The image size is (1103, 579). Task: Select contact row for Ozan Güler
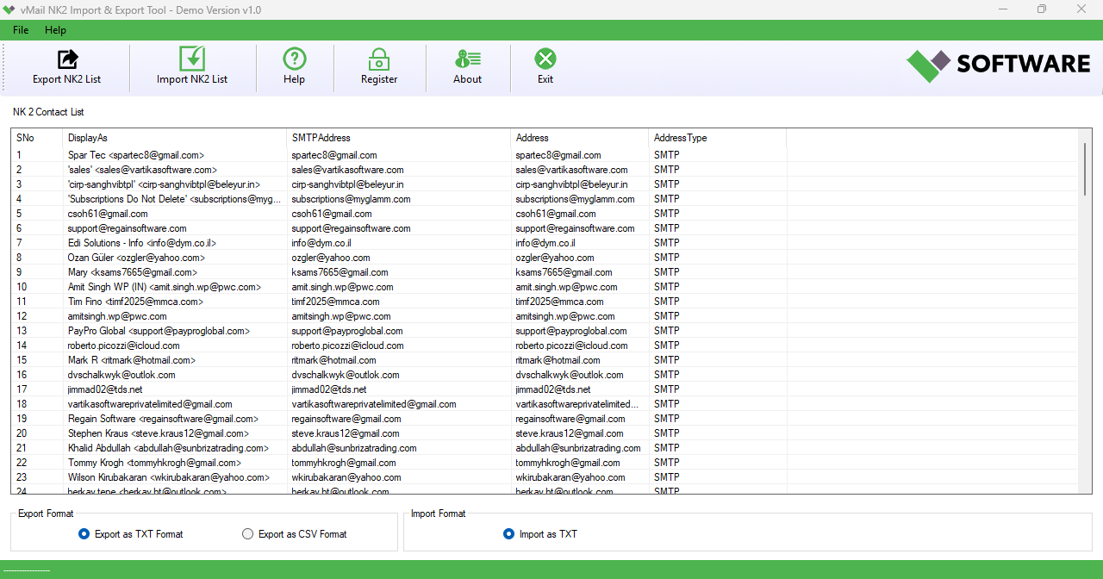(x=172, y=258)
